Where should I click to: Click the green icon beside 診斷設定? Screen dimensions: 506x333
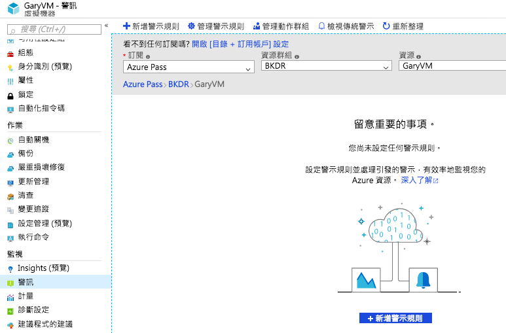pos(10,311)
